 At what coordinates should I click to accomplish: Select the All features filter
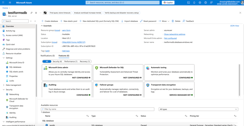click(47, 61)
